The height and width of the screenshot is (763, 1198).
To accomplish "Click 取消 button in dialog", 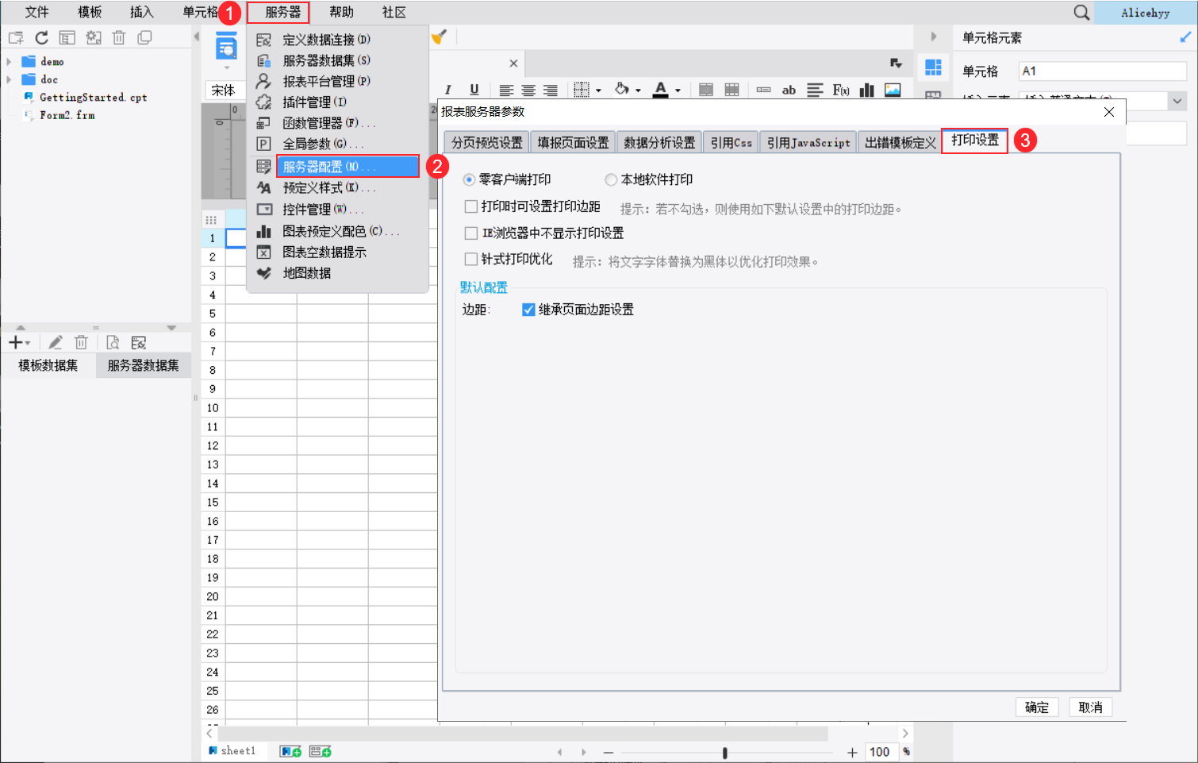I will [1090, 707].
